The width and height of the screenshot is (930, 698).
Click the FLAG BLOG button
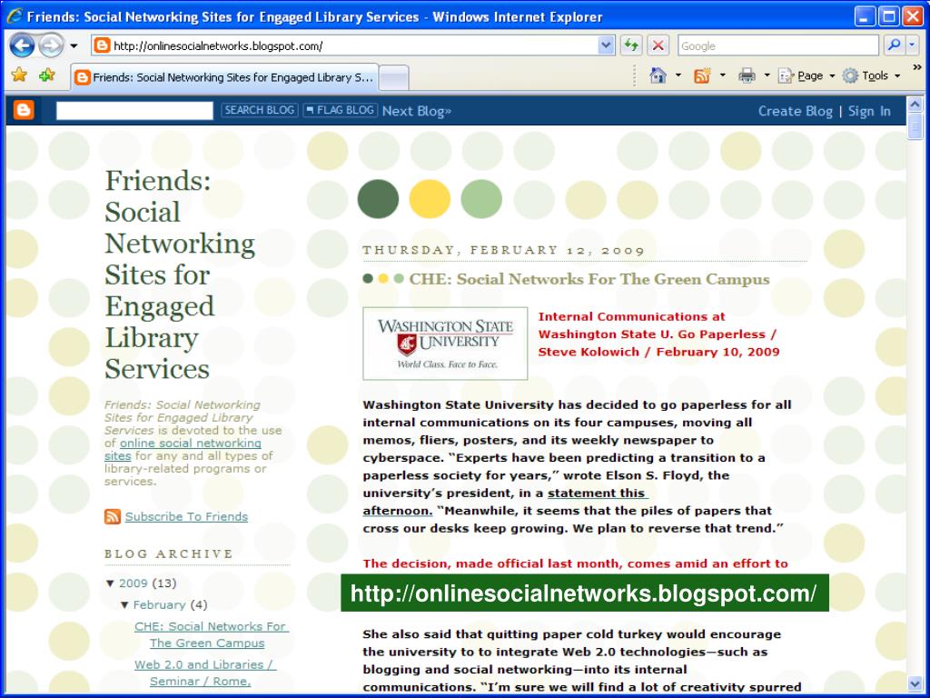tap(340, 110)
